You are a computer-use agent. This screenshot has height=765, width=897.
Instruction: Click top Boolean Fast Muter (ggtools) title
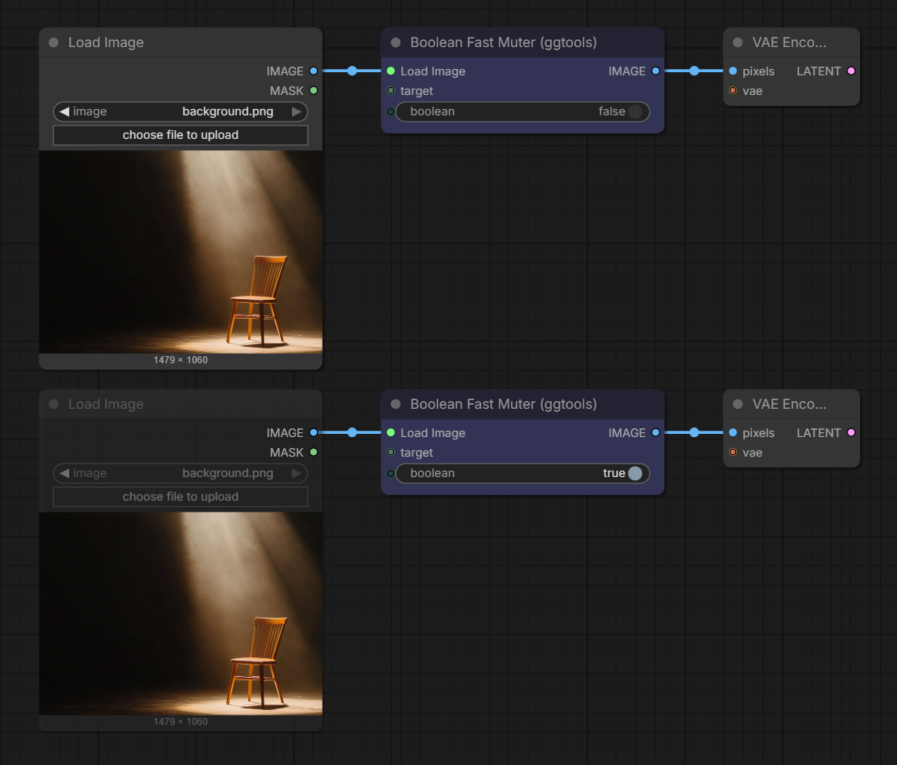click(503, 42)
